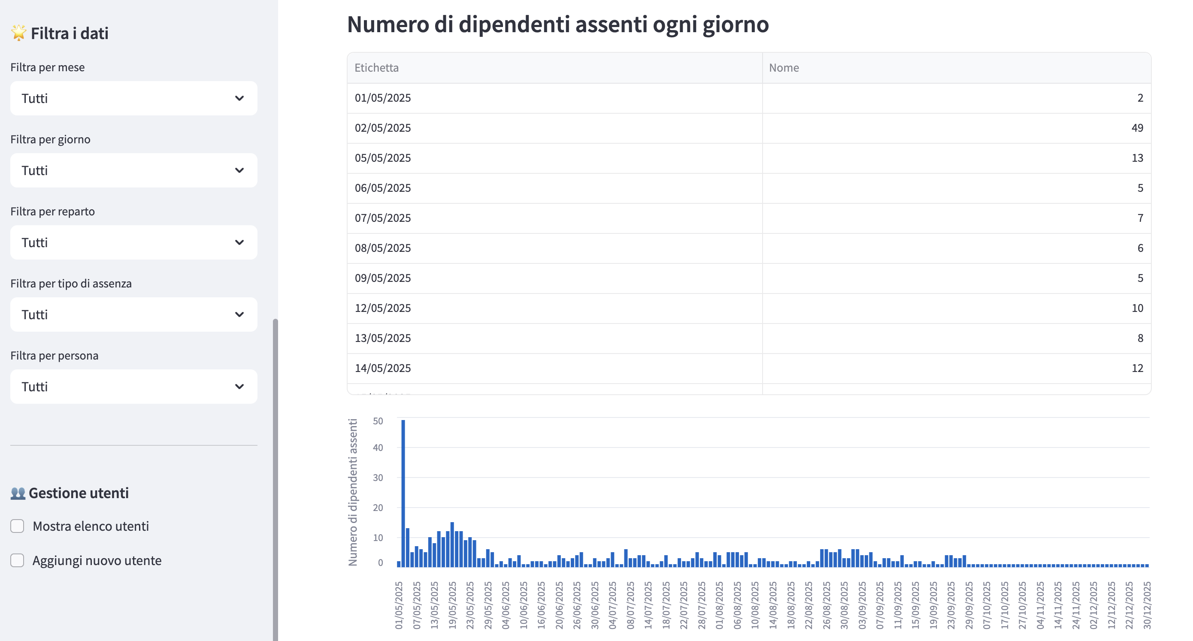Viewport: 1193px width, 641px height.
Task: Enable Mostra elenco utenti checkbox
Action: 17,526
